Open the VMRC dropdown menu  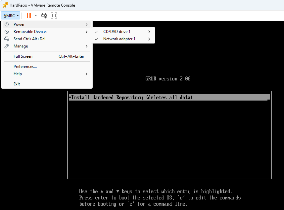[10, 15]
